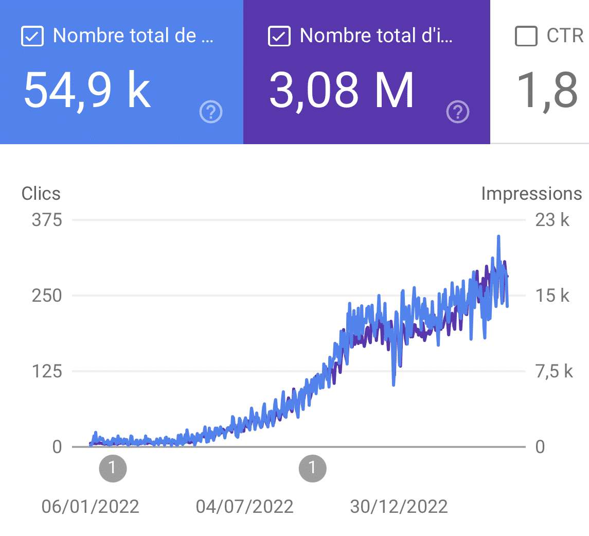Screen dimensions: 589x536
Task: Click the 'Nombre total d'i…' card title
Action: click(x=377, y=36)
